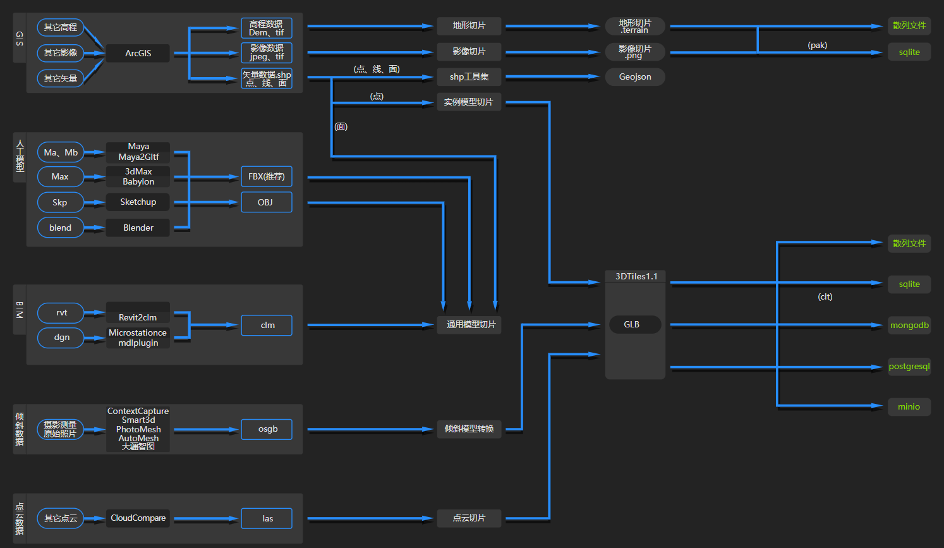Select the ArcGIS software box
The width and height of the screenshot is (944, 548).
tap(138, 53)
